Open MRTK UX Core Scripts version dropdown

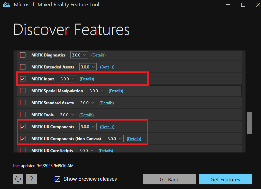87,150
